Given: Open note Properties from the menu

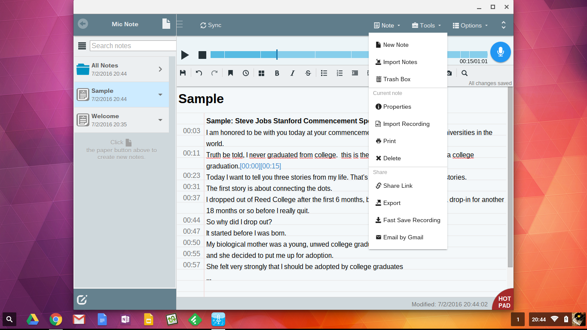Looking at the screenshot, I should 408,107.
